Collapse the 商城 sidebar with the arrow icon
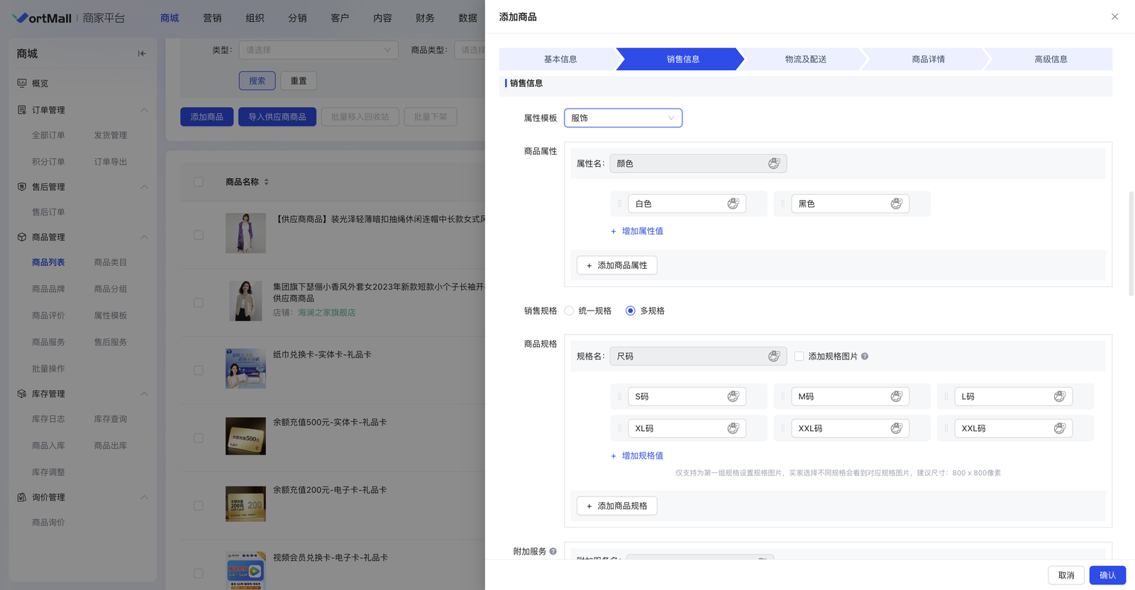Viewport: 1135px width, 590px height. (142, 54)
